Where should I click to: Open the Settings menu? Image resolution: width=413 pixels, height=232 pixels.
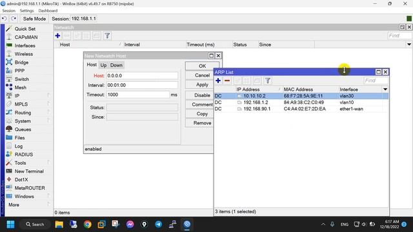(x=26, y=11)
